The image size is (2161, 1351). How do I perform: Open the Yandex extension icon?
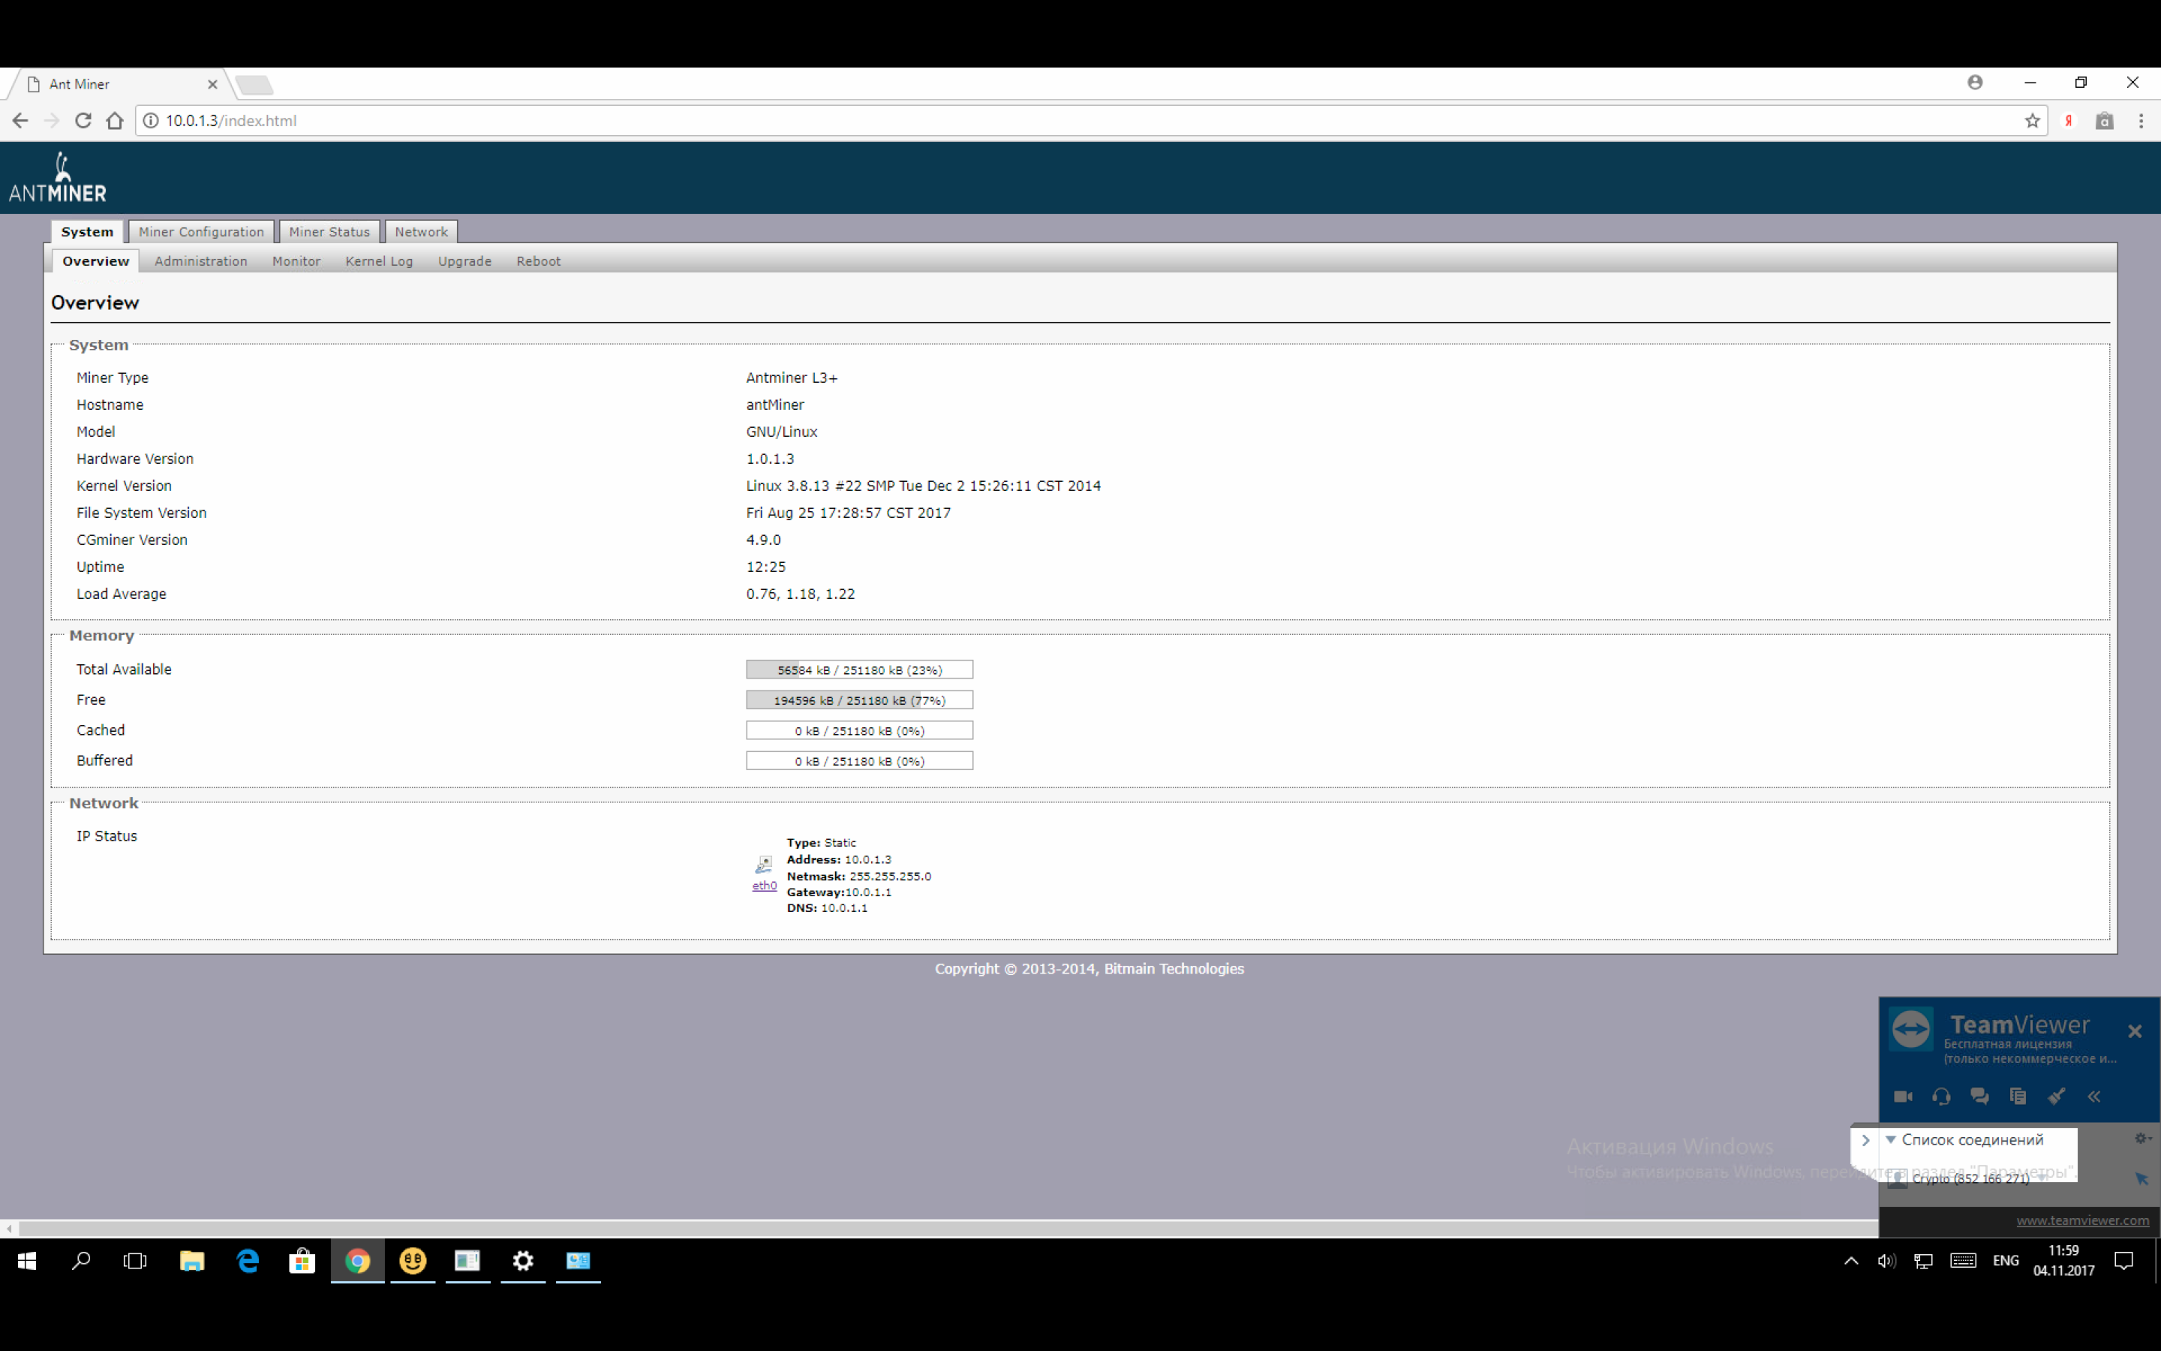(2069, 121)
